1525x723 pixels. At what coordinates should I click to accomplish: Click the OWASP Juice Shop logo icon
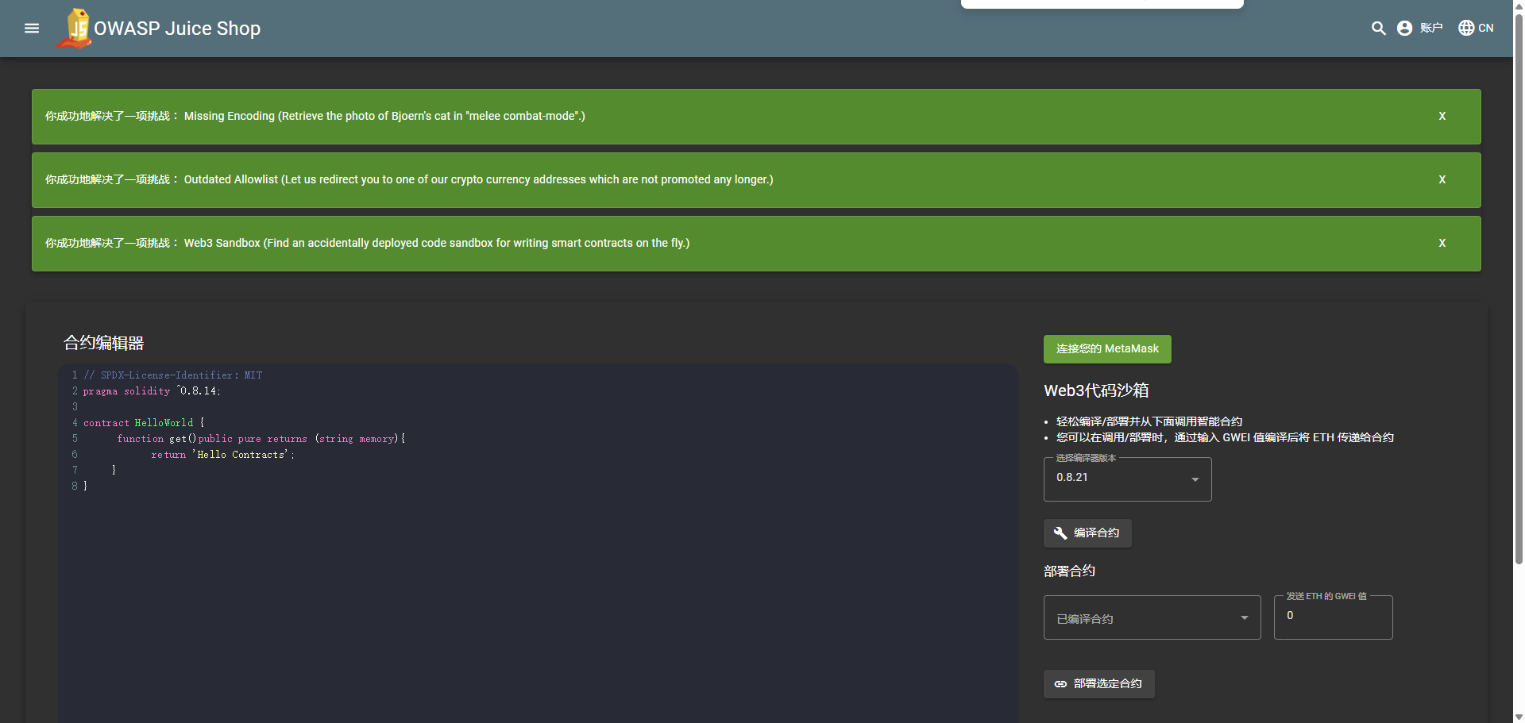point(75,29)
